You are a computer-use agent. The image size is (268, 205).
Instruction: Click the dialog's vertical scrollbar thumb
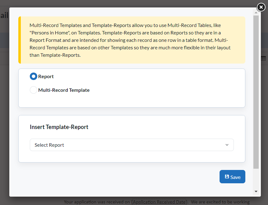point(256,92)
